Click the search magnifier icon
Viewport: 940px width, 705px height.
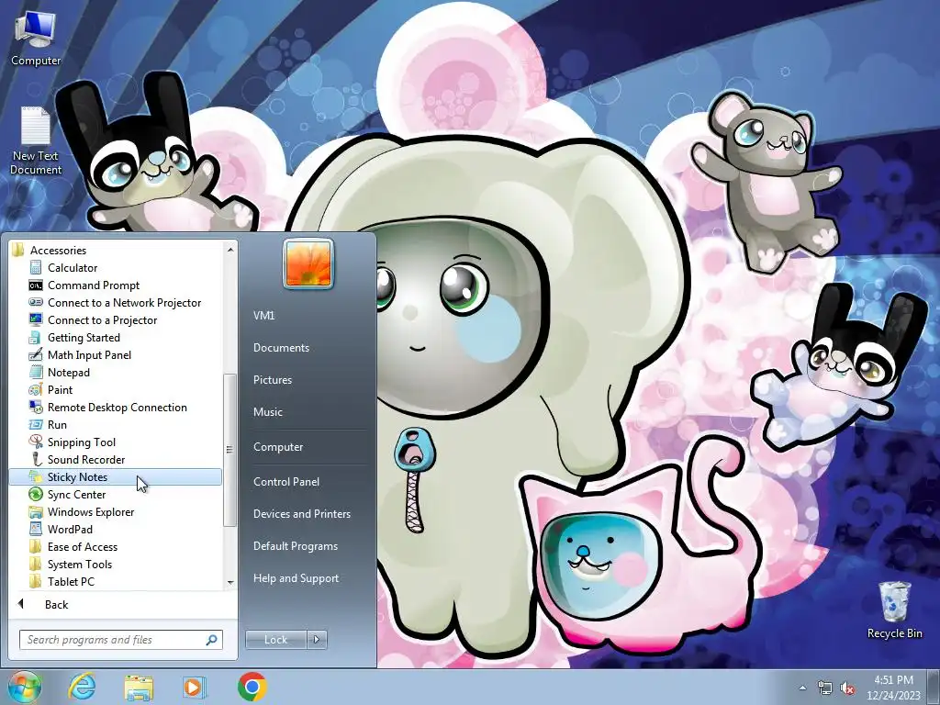pyautogui.click(x=212, y=640)
